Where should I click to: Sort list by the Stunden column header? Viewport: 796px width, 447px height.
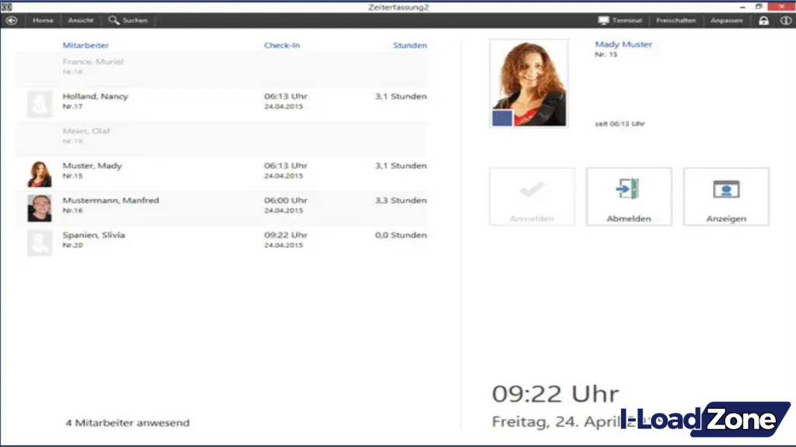(410, 45)
